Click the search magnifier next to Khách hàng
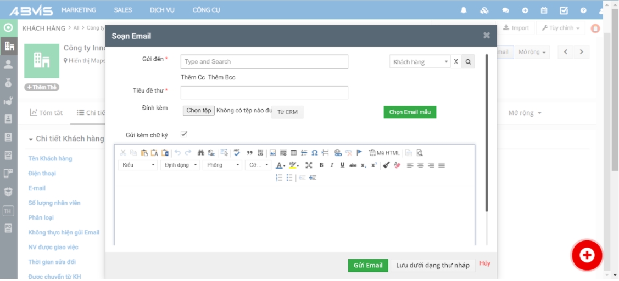The image size is (619, 281). [x=468, y=62]
